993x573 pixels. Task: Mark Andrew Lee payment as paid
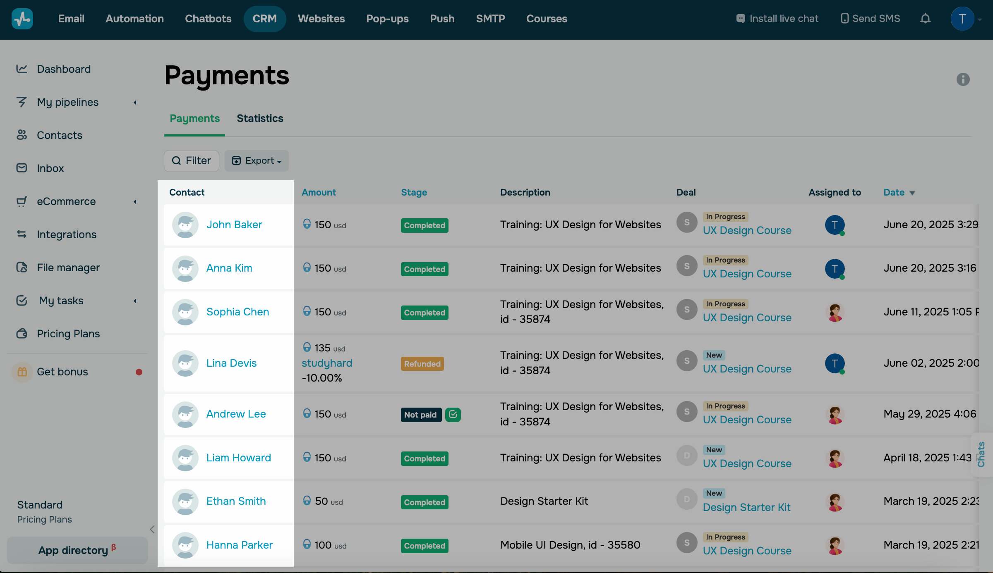click(453, 414)
